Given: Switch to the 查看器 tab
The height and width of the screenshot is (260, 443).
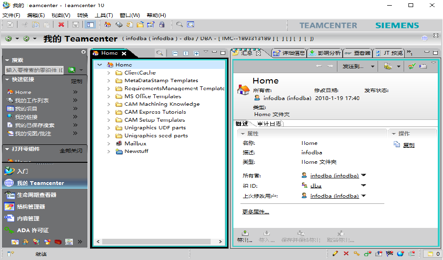Looking at the screenshot, I should [358, 53].
